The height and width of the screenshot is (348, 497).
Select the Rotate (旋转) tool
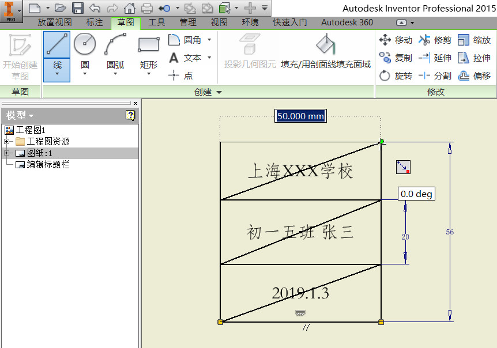[396, 75]
